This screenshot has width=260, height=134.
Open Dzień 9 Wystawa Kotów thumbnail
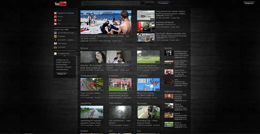169,115
